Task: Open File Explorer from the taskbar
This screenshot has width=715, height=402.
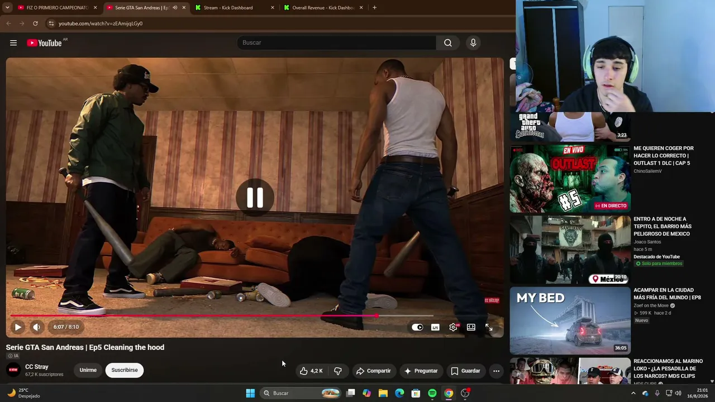Action: (x=383, y=393)
